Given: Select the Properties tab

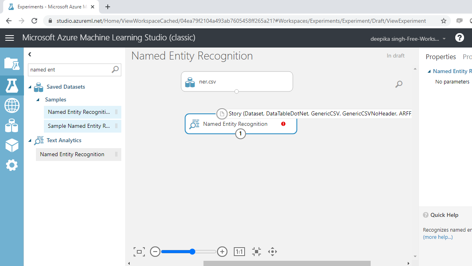Looking at the screenshot, I should (x=441, y=57).
